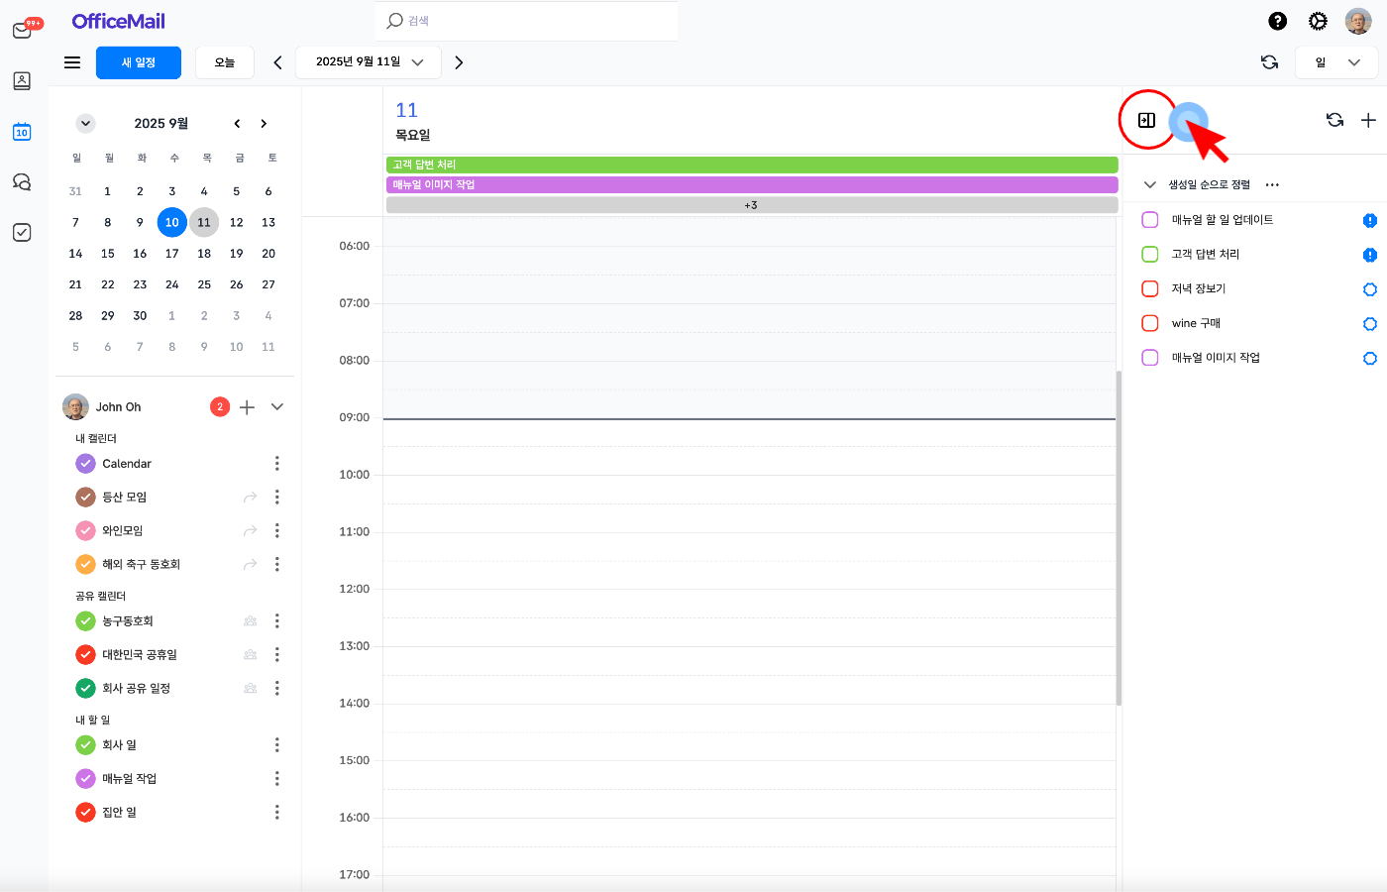Collapse the task panel with panel icon

click(1146, 120)
